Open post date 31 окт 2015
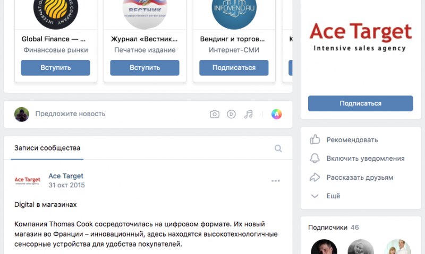 click(x=67, y=185)
